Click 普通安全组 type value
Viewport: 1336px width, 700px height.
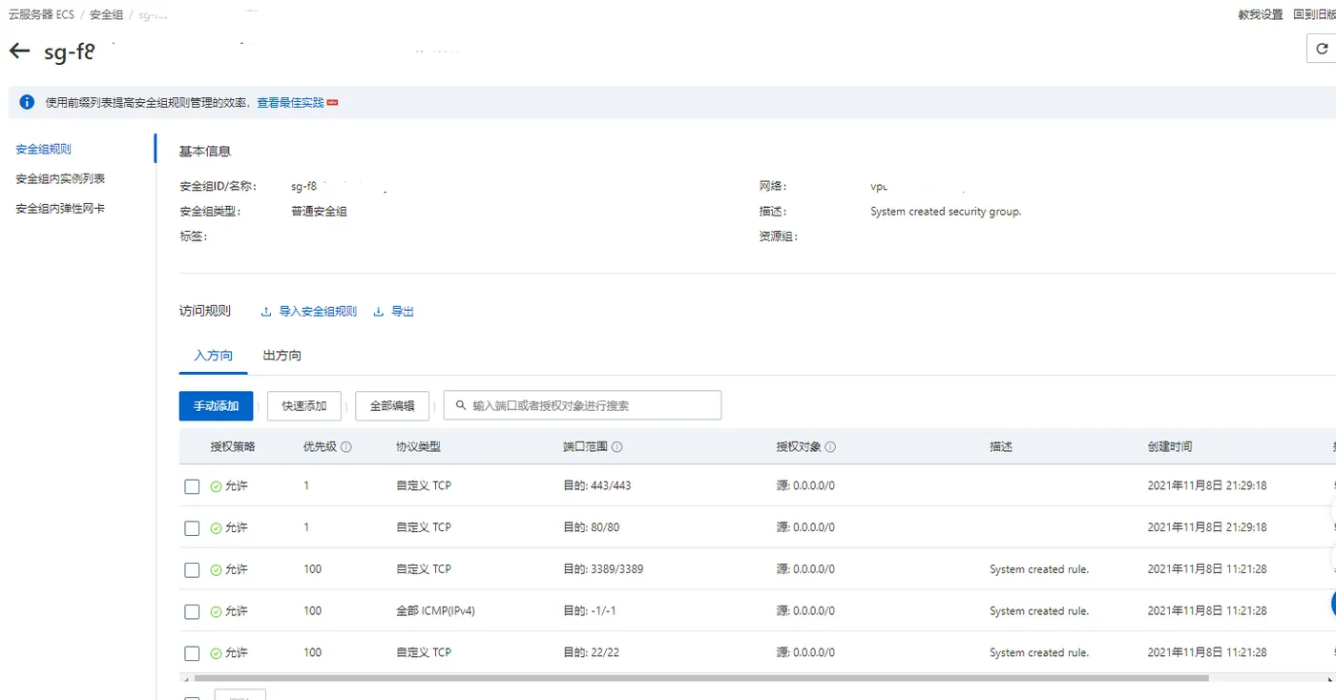319,212
